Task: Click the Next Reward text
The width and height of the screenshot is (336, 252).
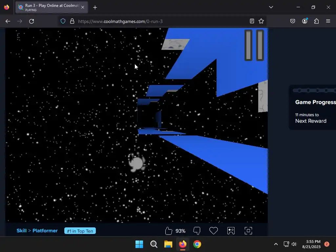Action: pyautogui.click(x=311, y=121)
